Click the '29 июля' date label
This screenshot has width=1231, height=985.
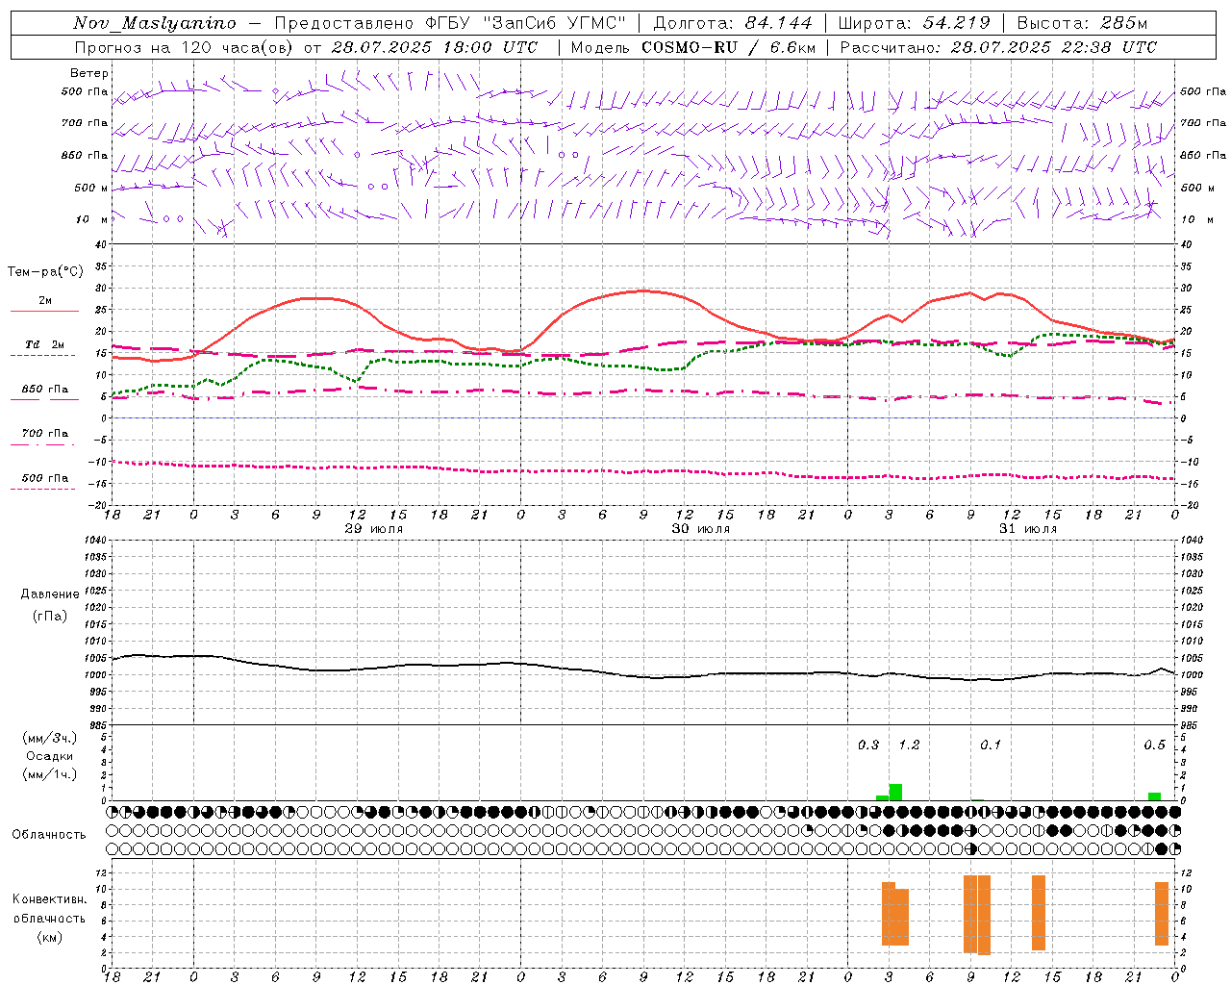click(x=374, y=529)
